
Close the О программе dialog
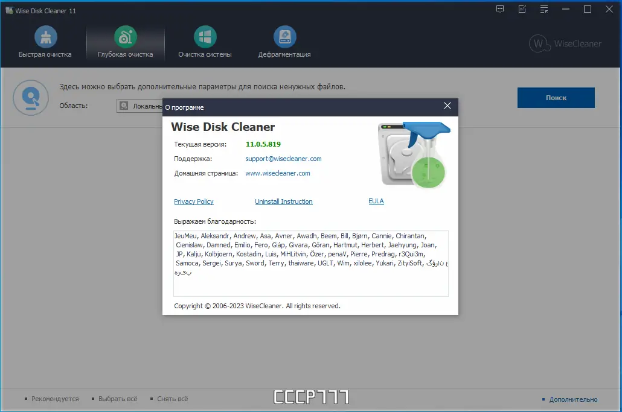[x=447, y=106]
